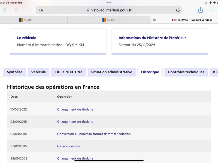218x163 pixels.
Task: Tap the home indicator bar
Action: click(109, 161)
